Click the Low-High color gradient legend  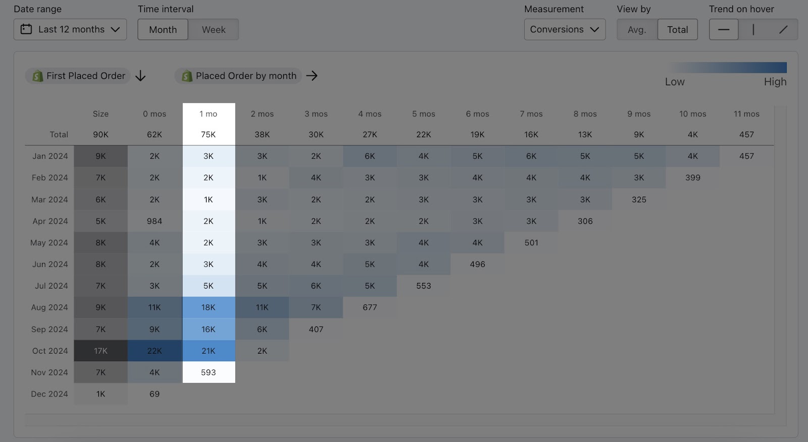coord(727,68)
